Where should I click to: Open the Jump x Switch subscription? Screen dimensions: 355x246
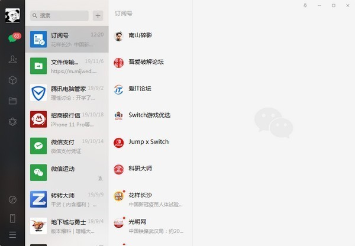[150, 142]
